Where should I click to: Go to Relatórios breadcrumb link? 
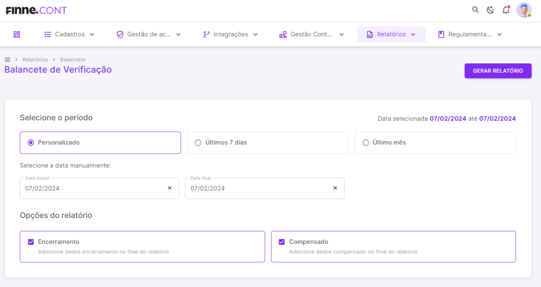tap(35, 60)
